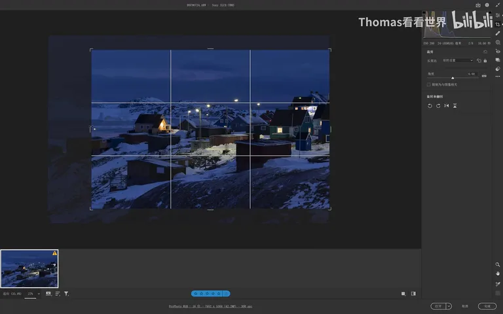Select the Hand pan tool
503x314 pixels.
(498, 273)
